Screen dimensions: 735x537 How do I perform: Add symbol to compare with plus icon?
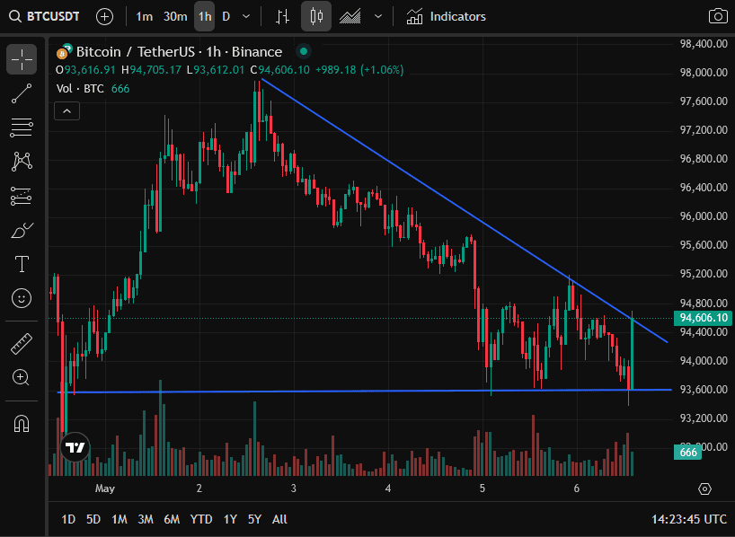[x=104, y=17]
